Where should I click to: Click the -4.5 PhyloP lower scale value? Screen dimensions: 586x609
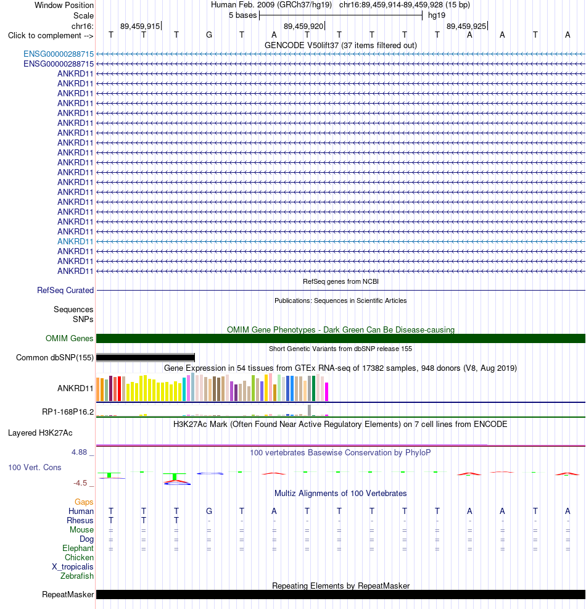80,483
